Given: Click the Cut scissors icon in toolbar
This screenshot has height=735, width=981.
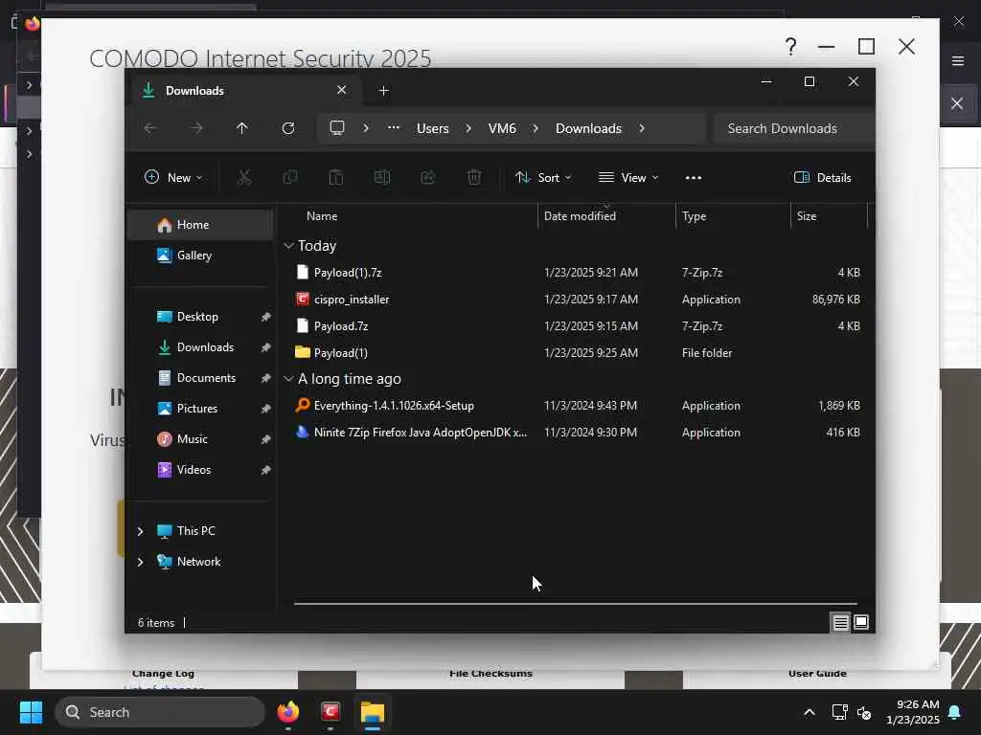Looking at the screenshot, I should (244, 177).
